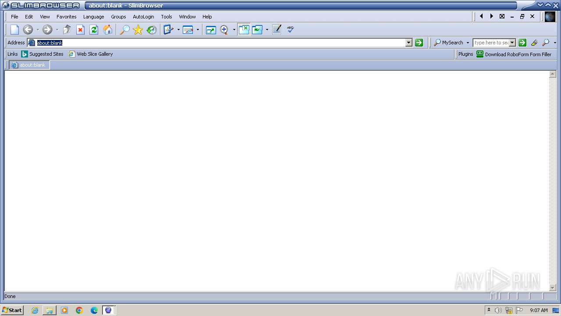The width and height of the screenshot is (561, 316).
Task: Open the Groups menu
Action: point(118,17)
